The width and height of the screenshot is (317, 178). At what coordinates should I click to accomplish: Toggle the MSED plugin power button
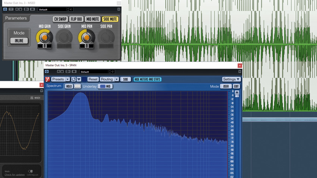(x=5, y=9)
